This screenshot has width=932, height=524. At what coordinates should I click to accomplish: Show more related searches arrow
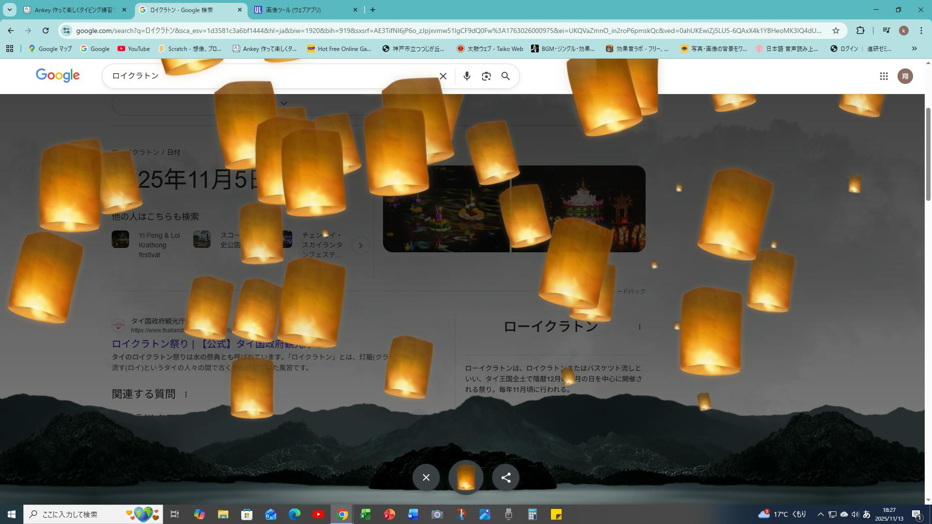pos(360,246)
